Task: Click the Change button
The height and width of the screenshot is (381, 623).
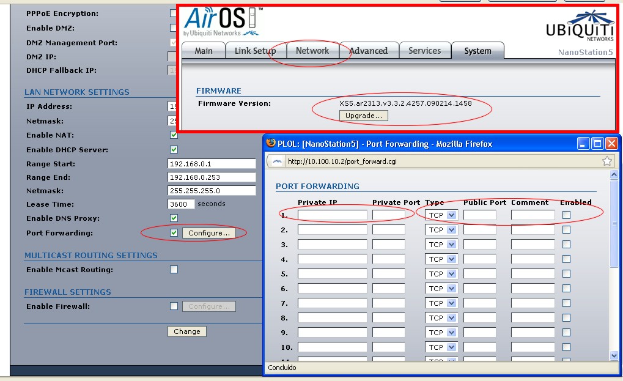Action: [x=186, y=331]
